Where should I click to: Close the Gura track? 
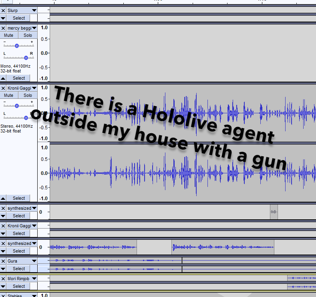[x=3, y=261]
